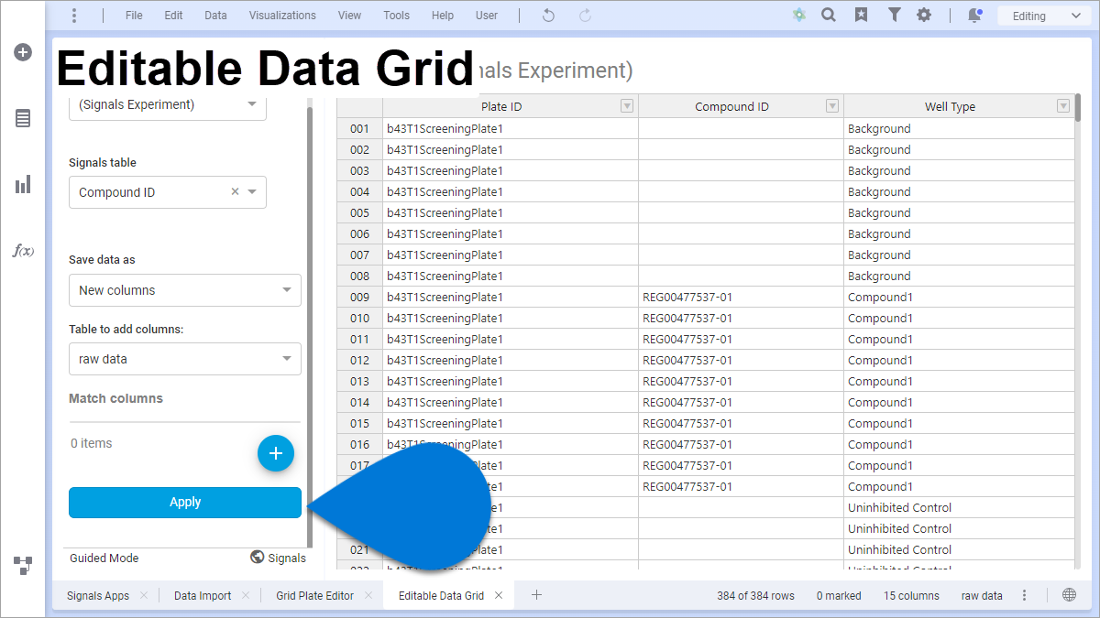Click the Guided Mode link
This screenshot has width=1100, height=618.
[x=104, y=558]
